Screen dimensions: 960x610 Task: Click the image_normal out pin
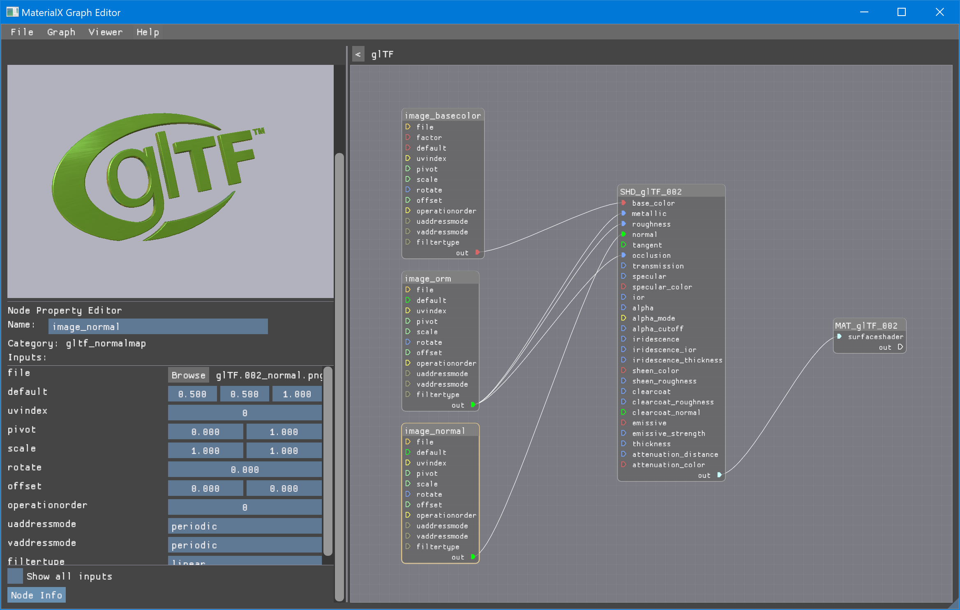click(473, 557)
